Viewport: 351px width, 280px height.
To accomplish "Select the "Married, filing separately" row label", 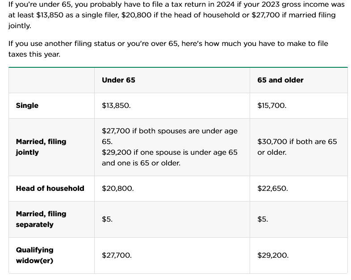I will click(41, 219).
